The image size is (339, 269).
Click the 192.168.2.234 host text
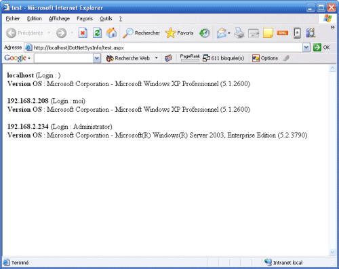[28, 127]
